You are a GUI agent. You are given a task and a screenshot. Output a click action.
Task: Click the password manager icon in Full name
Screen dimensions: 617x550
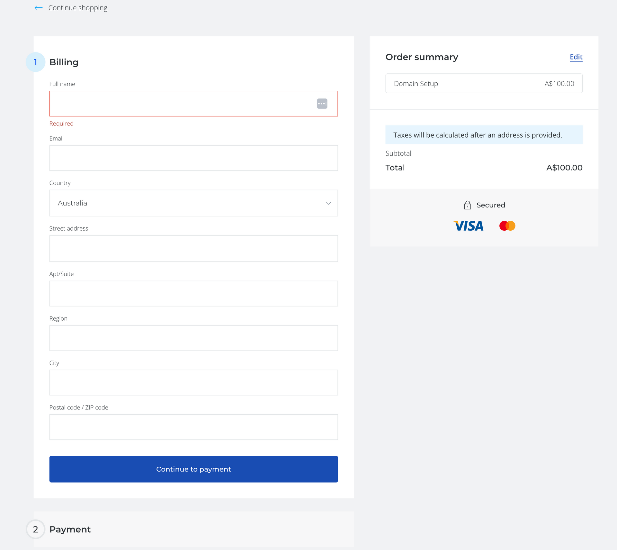[x=322, y=104]
